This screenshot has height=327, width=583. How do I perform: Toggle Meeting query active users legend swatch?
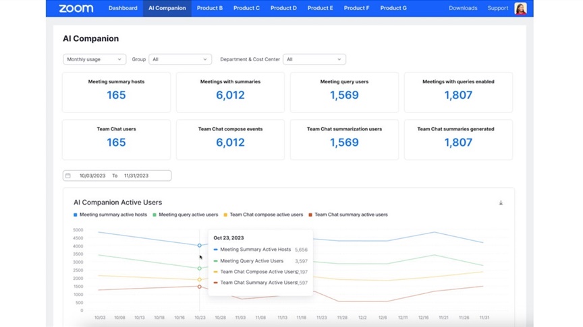(x=155, y=215)
